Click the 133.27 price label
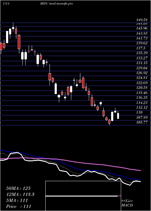Viewport: 151px width, 211px height. pyautogui.click(x=142, y=58)
